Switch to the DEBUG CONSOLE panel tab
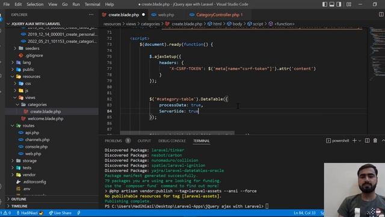This screenshot has width=385, height=217. pyautogui.click(x=172, y=140)
